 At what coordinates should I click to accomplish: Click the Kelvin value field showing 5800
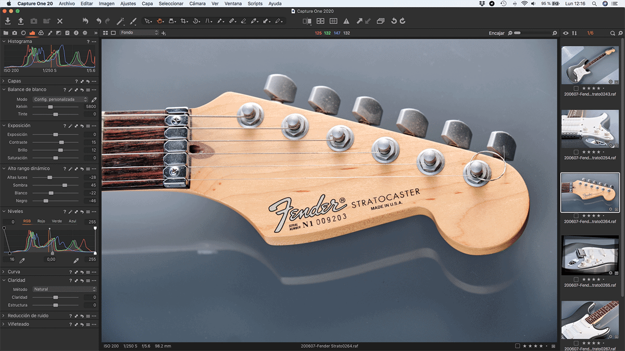pyautogui.click(x=91, y=107)
